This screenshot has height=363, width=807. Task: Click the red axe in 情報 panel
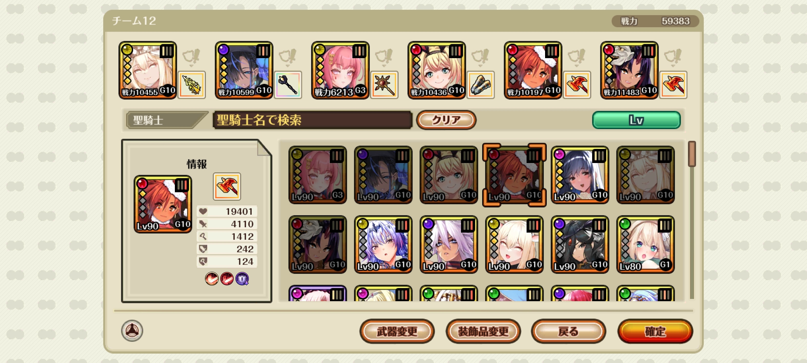pos(227,187)
